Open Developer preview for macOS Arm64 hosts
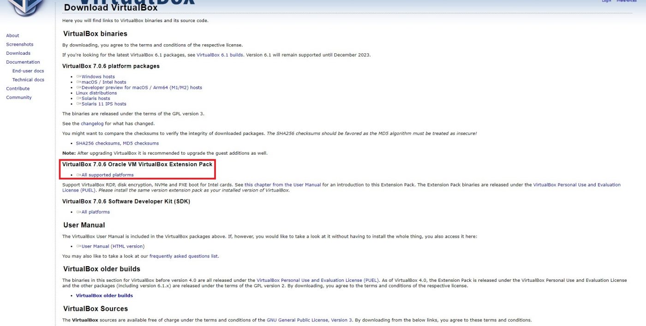 click(x=142, y=87)
